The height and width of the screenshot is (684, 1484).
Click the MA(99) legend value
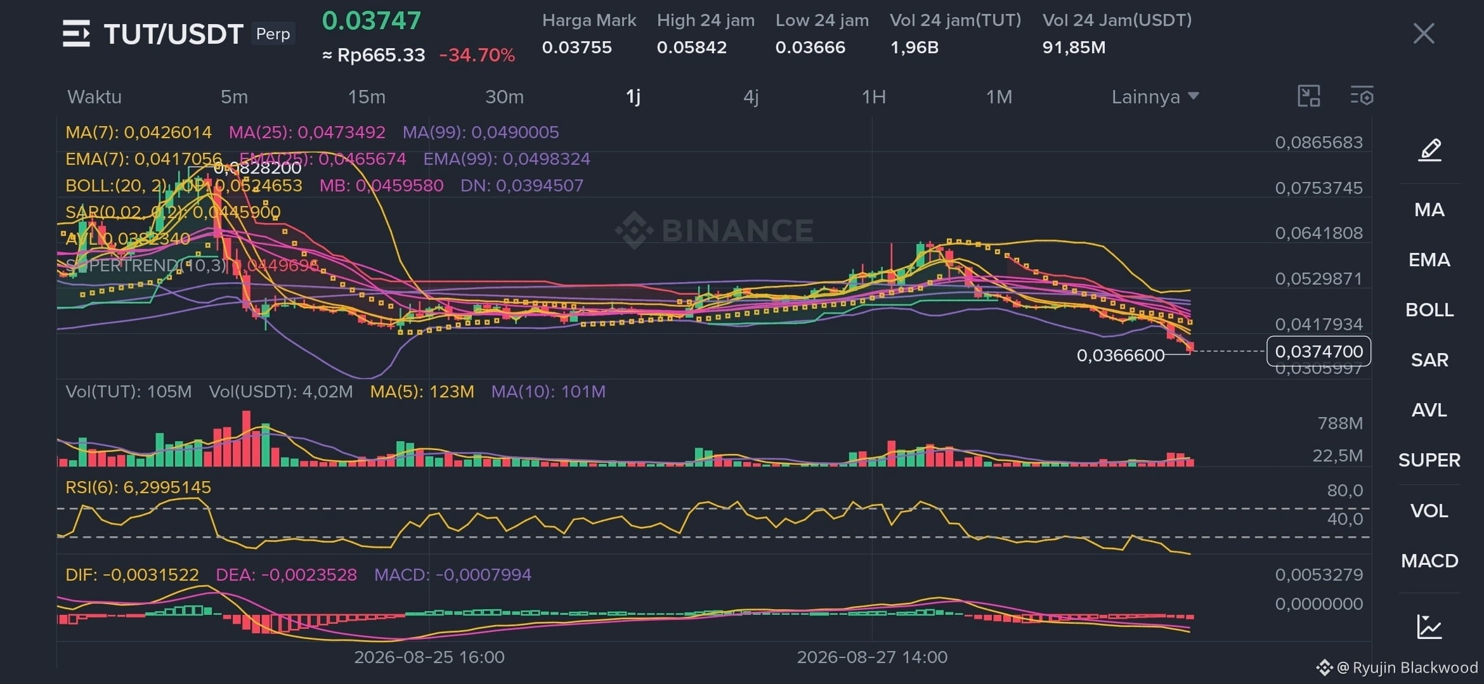pos(481,132)
